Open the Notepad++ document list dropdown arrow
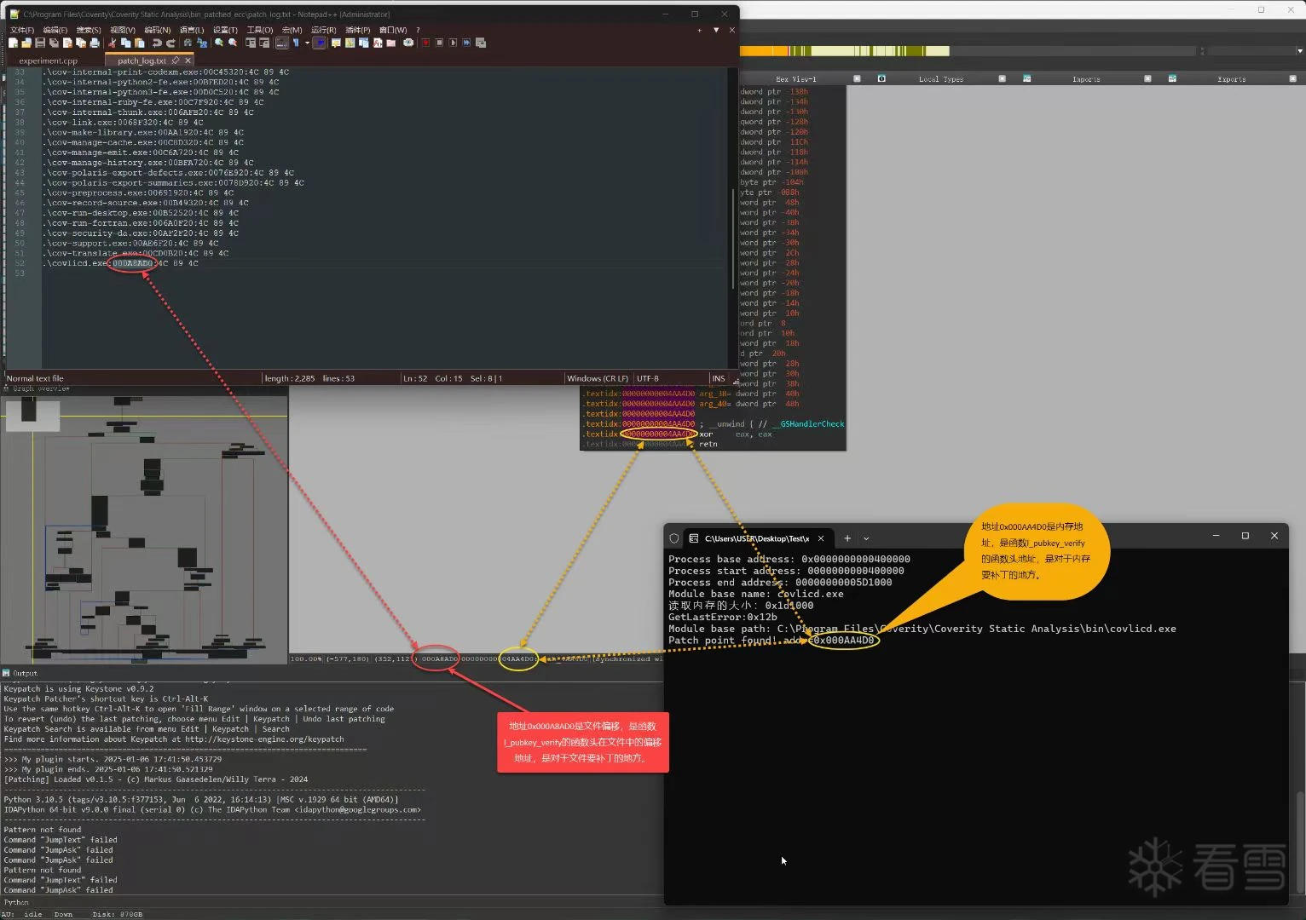 coord(716,30)
